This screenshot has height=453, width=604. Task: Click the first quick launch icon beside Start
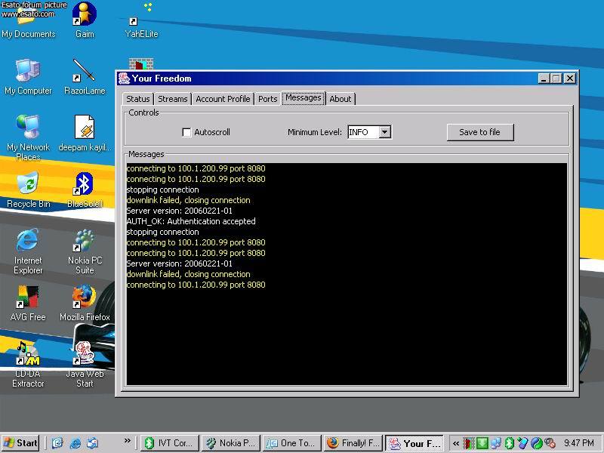click(x=57, y=443)
